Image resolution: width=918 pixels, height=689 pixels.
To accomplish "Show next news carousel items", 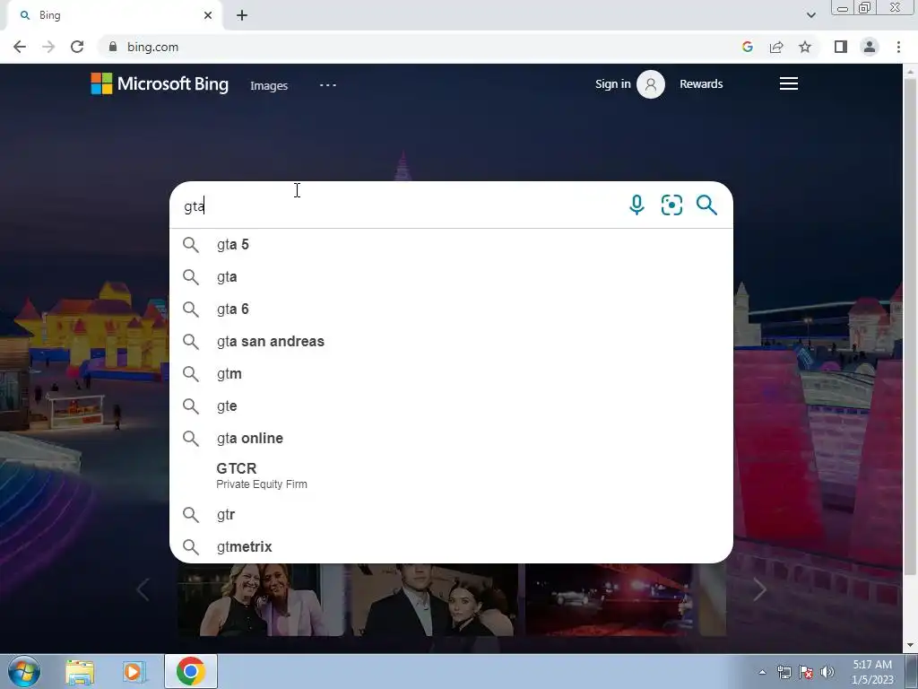I will (x=759, y=589).
